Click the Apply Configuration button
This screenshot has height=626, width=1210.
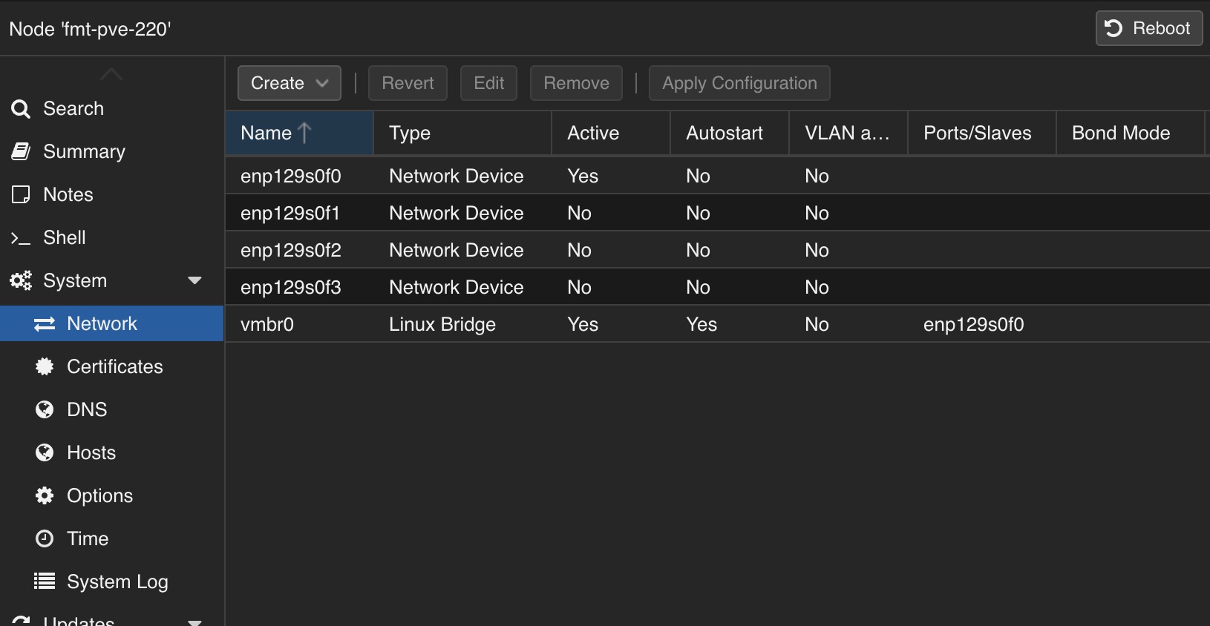tap(739, 83)
